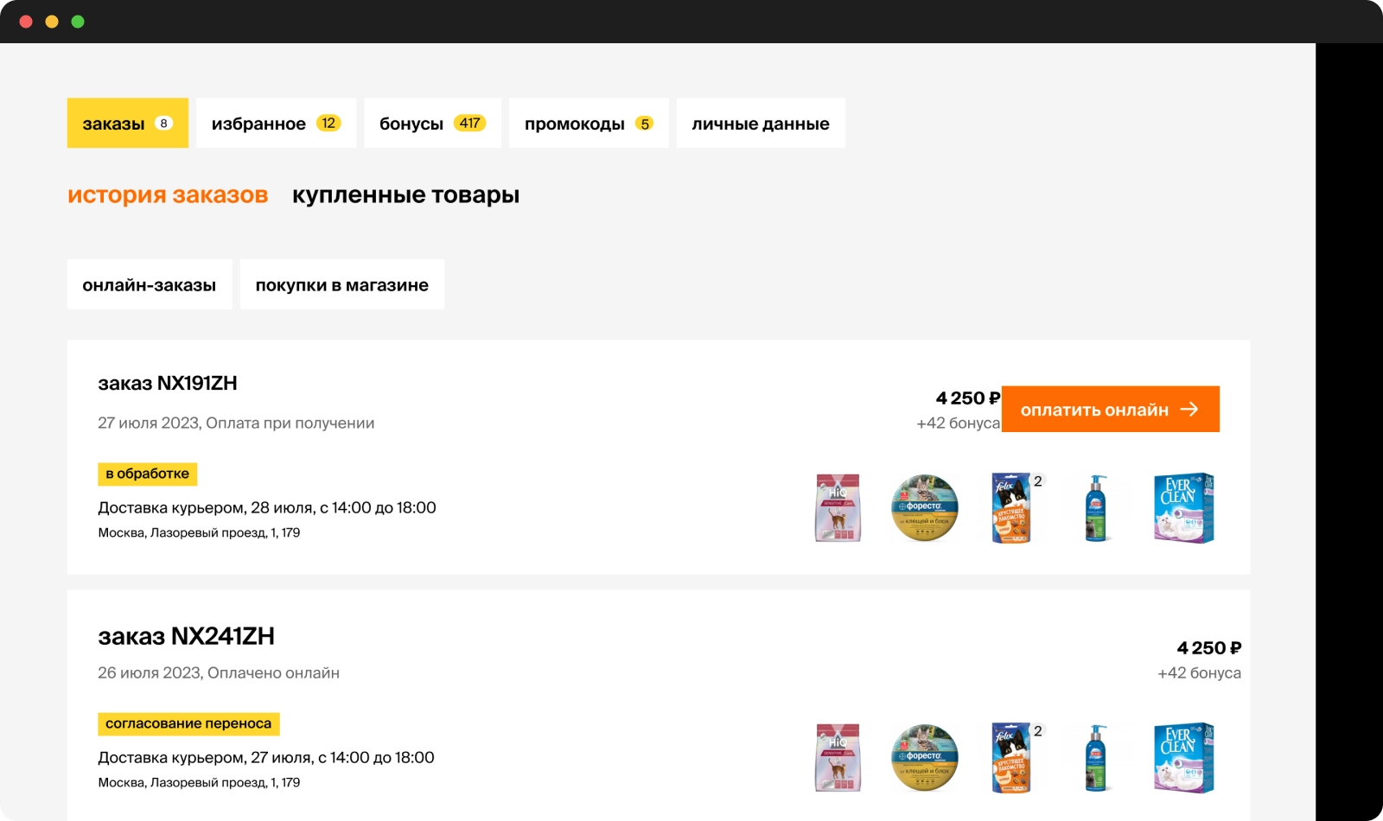Click Форесто collar thumbnail in order NX191ZH
1383x821 pixels.
924,508
